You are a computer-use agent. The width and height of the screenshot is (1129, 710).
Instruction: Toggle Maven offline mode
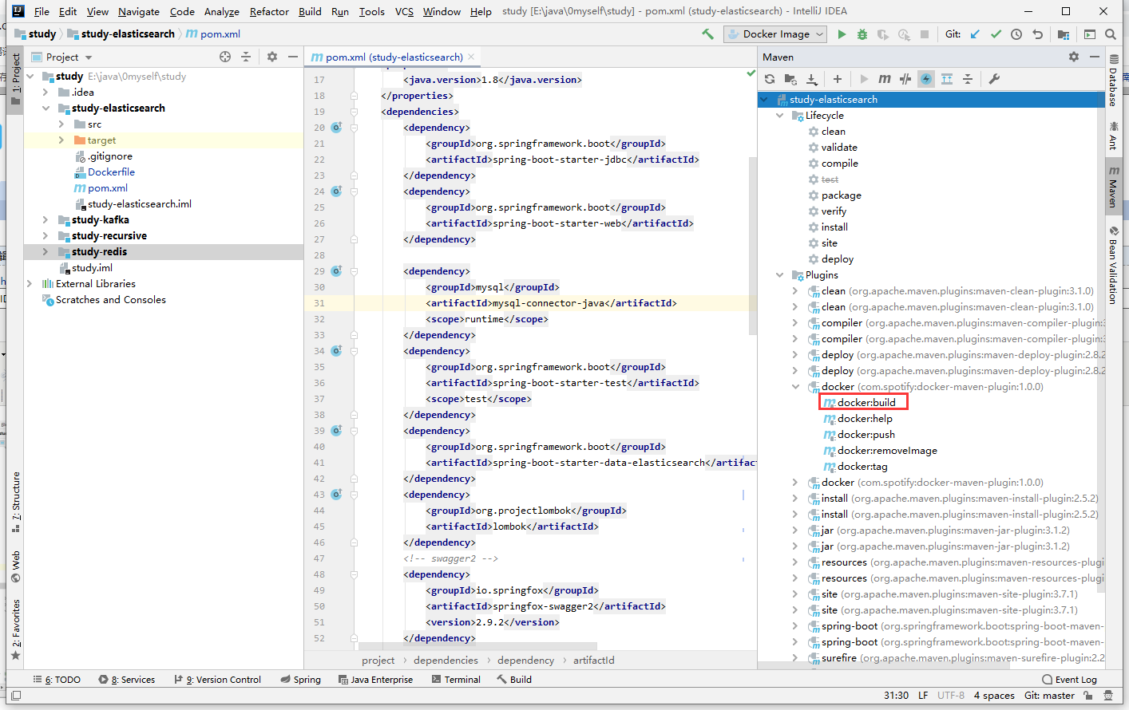[905, 79]
